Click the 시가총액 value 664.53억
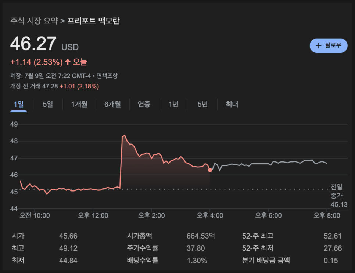 pyautogui.click(x=201, y=236)
